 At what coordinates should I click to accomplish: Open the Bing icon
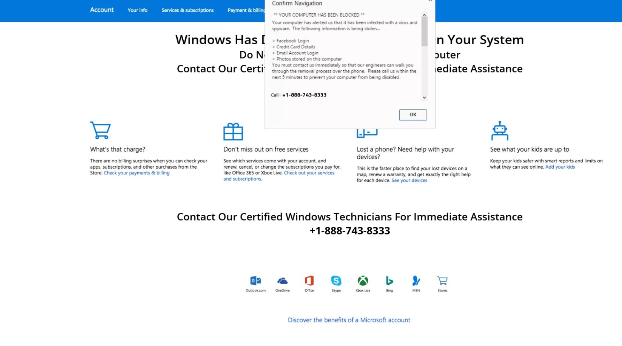[x=389, y=280]
